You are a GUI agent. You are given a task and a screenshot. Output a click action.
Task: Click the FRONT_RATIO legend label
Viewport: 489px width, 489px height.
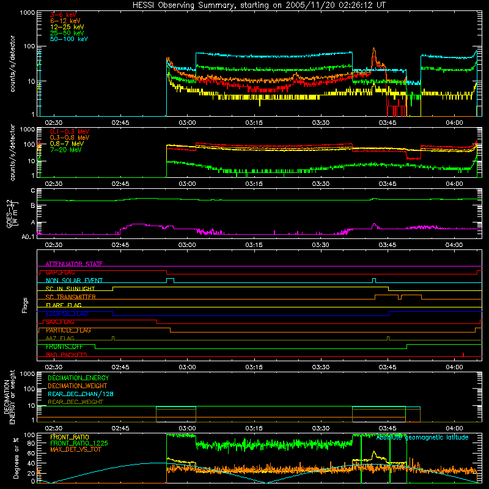(x=70, y=437)
